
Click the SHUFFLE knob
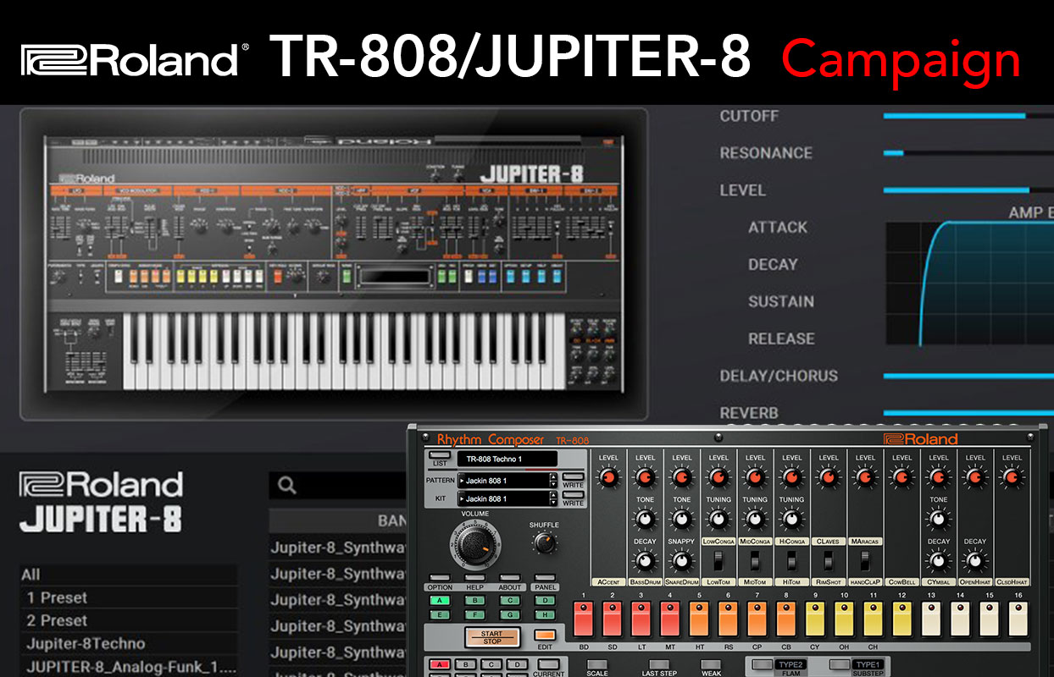click(x=543, y=545)
